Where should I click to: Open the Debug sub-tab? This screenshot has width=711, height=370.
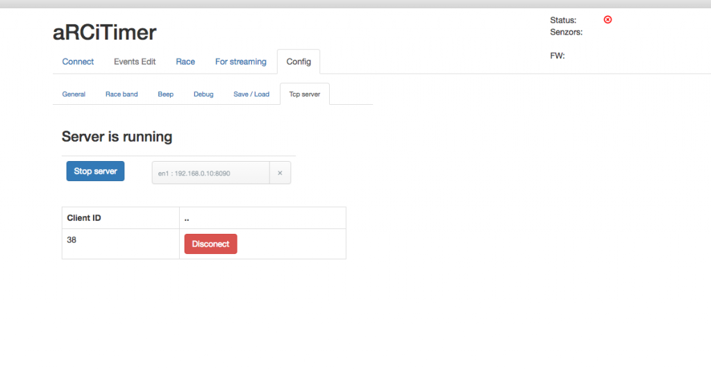pyautogui.click(x=203, y=94)
